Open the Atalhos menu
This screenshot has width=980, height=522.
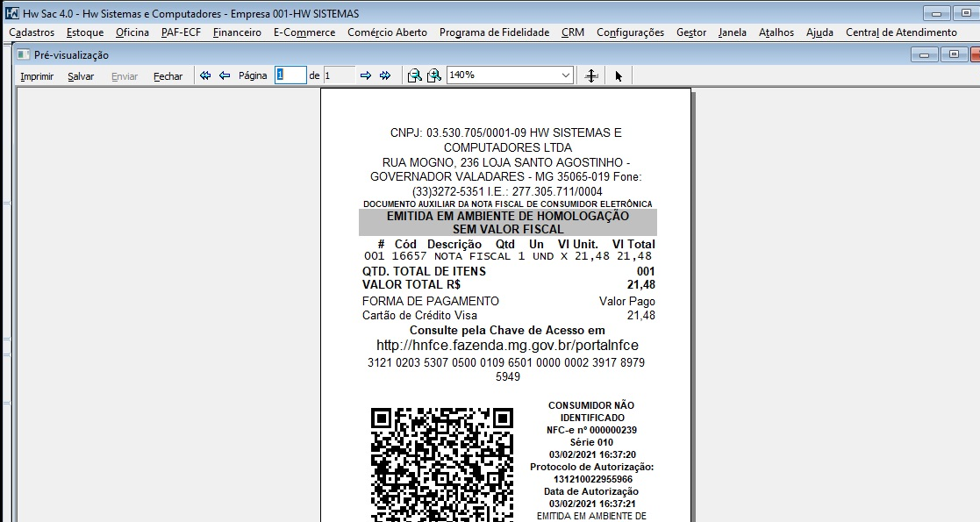[x=776, y=32]
